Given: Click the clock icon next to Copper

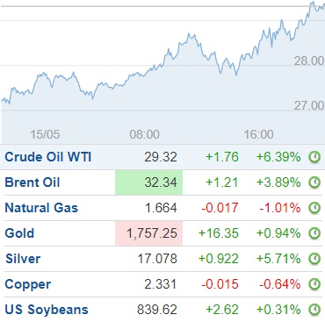Looking at the screenshot, I should tap(314, 284).
